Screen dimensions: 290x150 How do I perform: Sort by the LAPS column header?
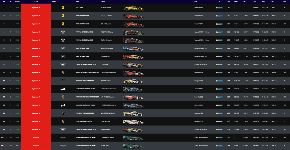coord(229,1)
